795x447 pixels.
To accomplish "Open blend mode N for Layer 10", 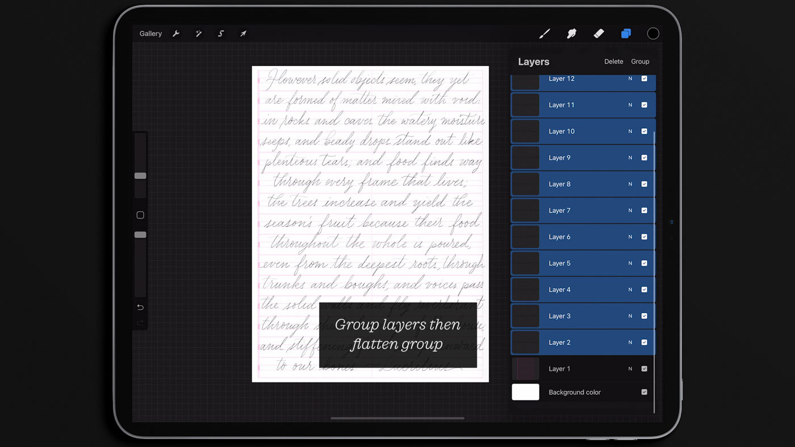I will (x=630, y=132).
